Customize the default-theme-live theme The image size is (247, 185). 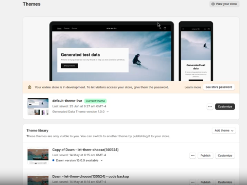225,106
